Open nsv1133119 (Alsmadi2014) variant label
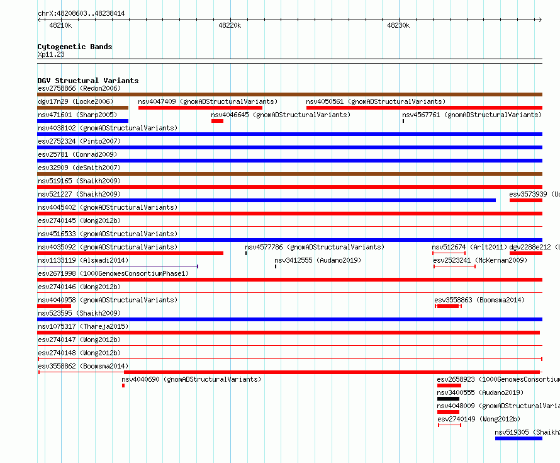The width and height of the screenshot is (560, 463). click(83, 260)
